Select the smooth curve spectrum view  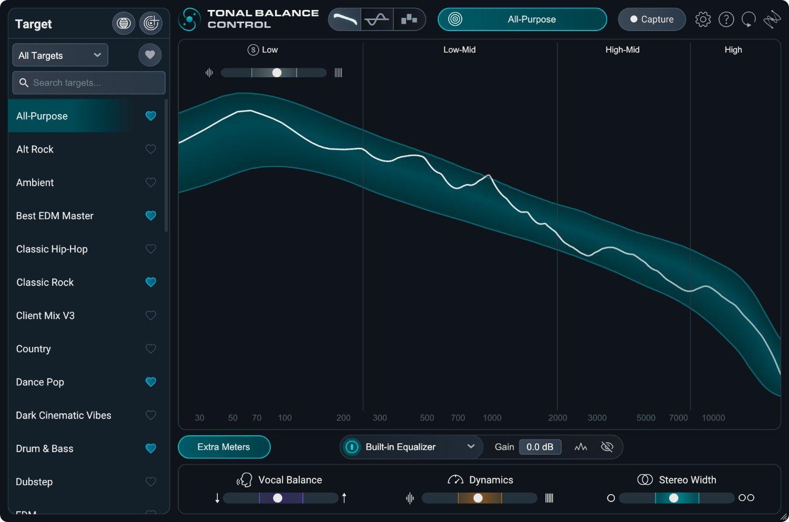[x=345, y=19]
